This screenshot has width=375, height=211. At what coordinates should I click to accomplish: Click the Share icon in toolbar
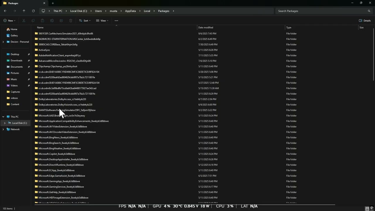(61, 21)
